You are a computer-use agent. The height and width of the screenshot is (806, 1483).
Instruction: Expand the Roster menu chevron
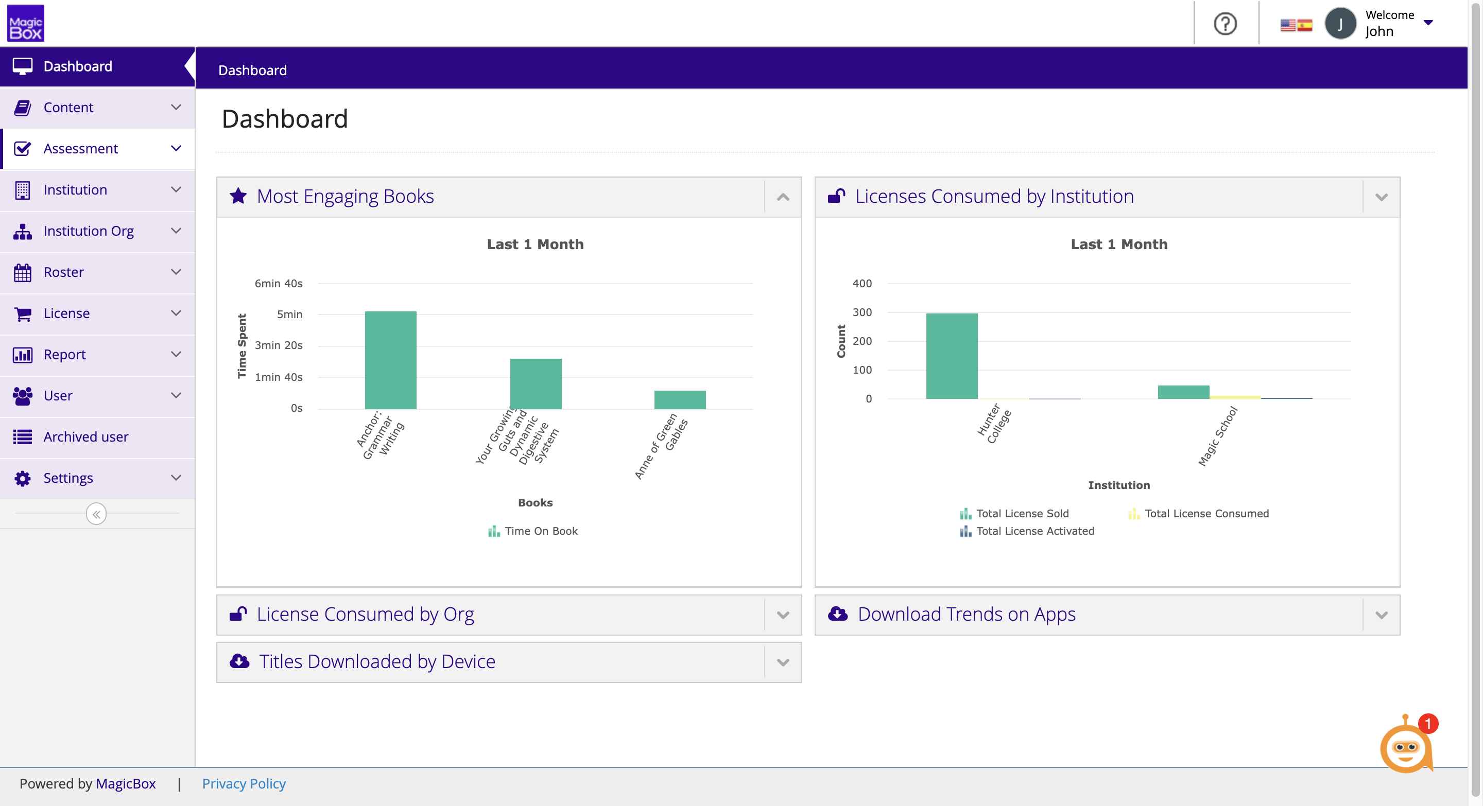pos(176,272)
